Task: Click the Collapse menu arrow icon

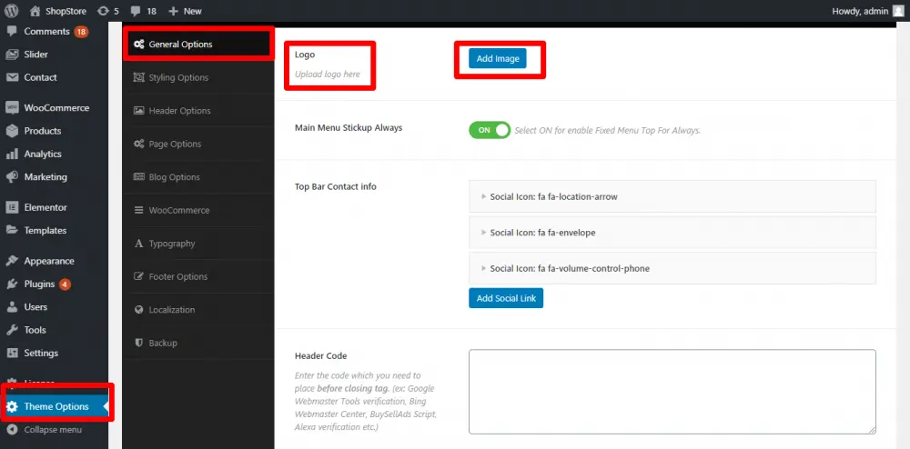Action: tap(12, 430)
